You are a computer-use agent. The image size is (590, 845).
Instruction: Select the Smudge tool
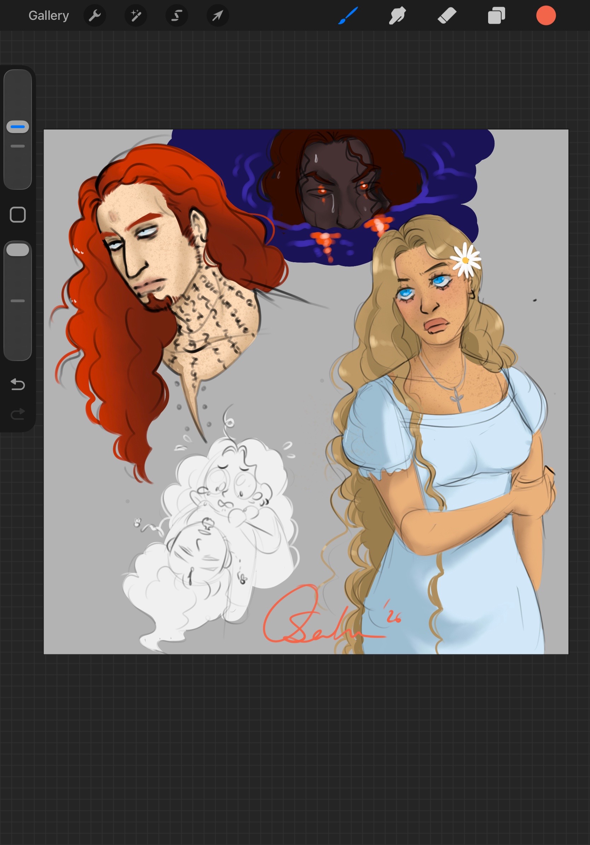pos(397,16)
